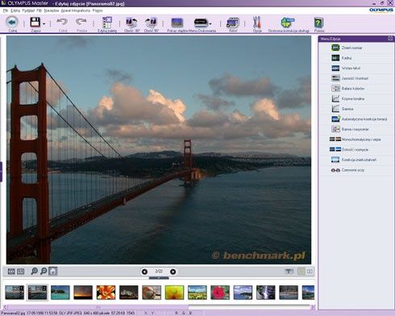Select the yellow flower thumbnail
This screenshot has height=316, width=395.
(174, 293)
